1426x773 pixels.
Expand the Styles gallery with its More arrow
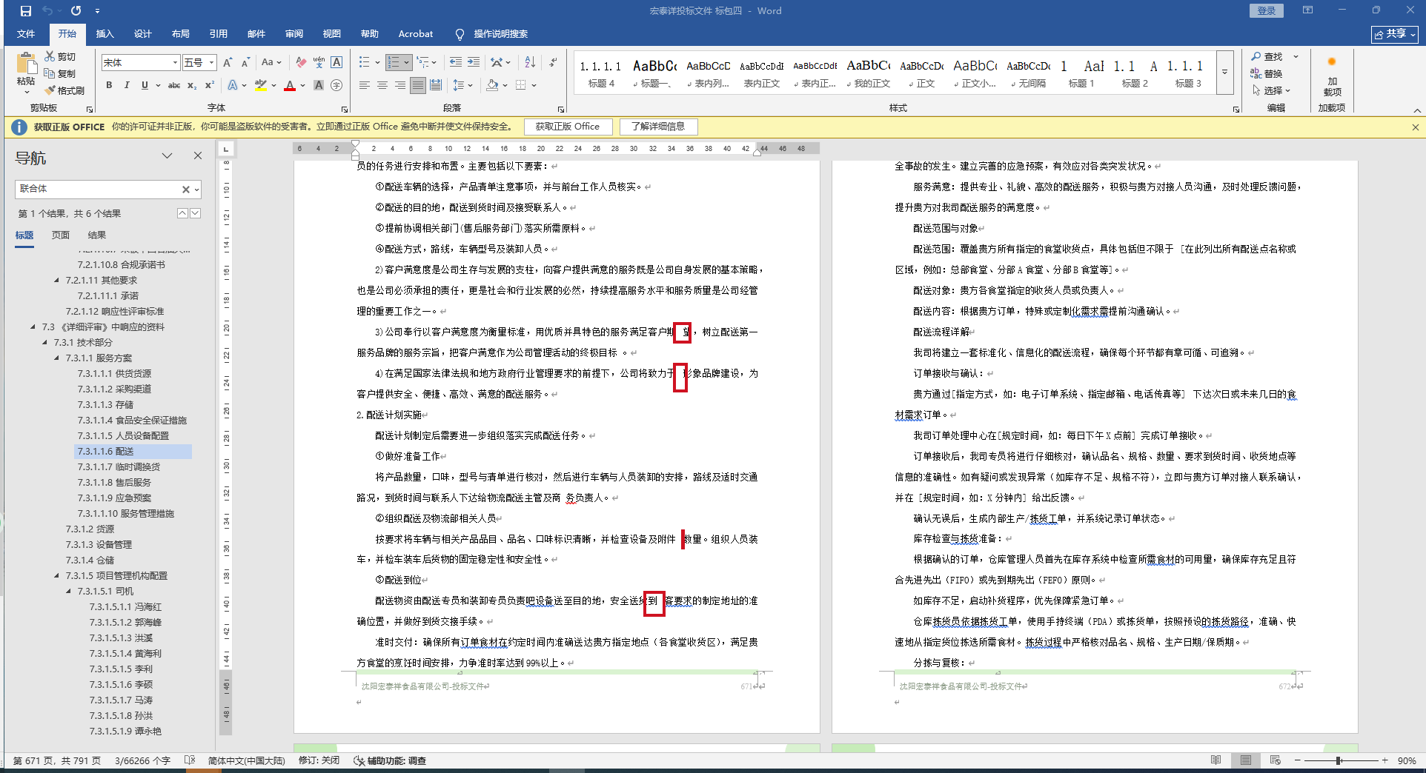pyautogui.click(x=1224, y=73)
